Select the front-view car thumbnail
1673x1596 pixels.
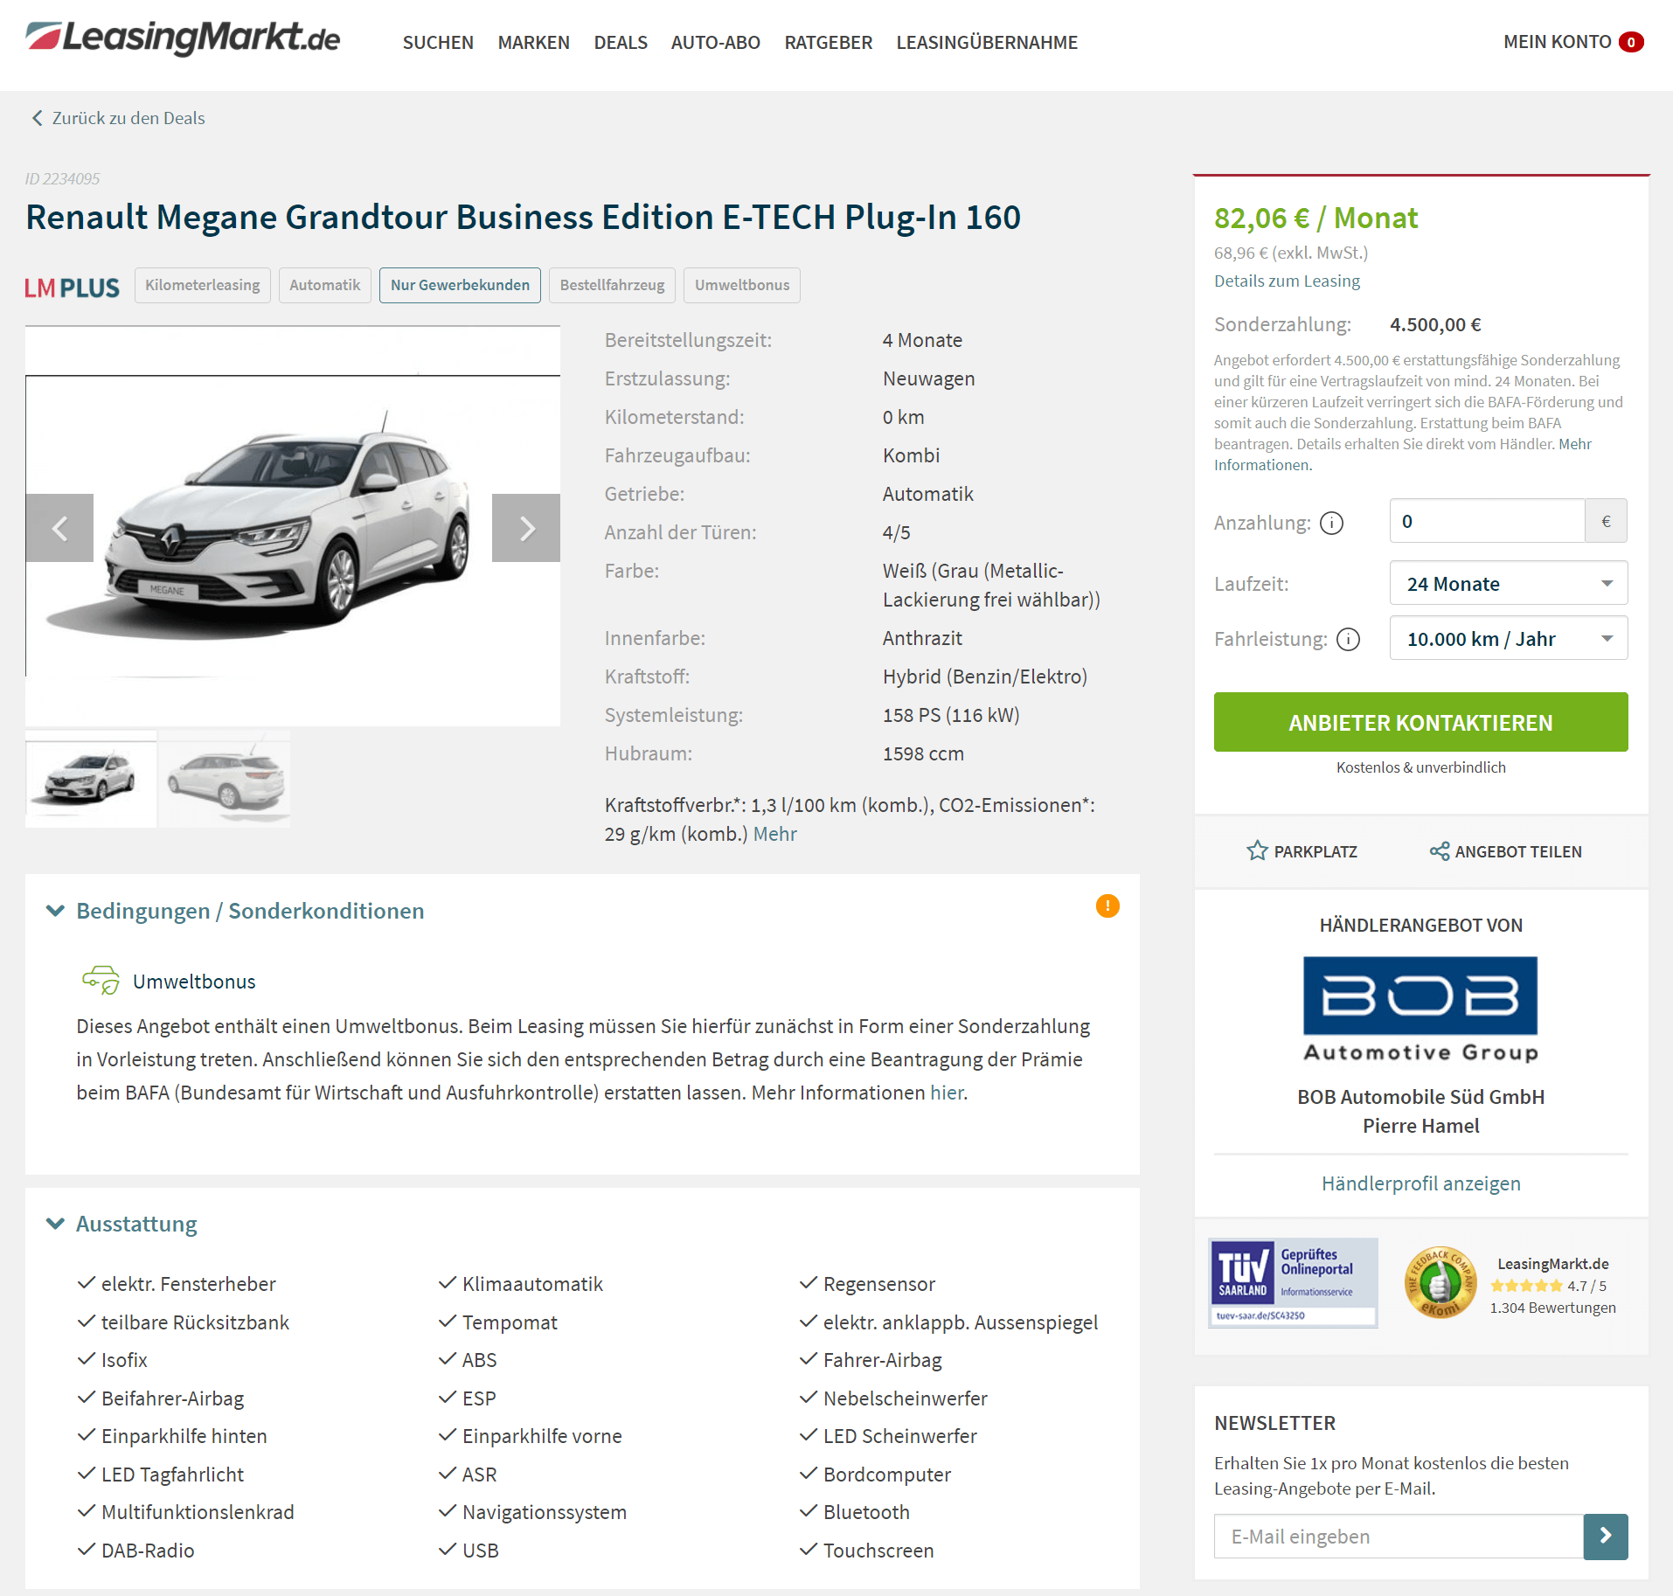pyautogui.click(x=91, y=778)
